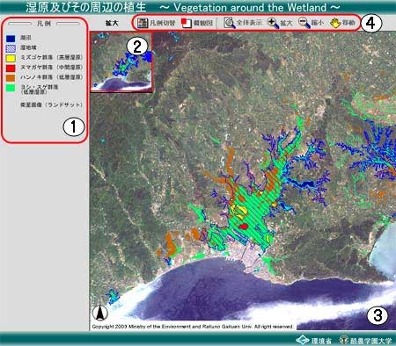Image resolution: width=396 pixels, height=346 pixels.
Task: Click the red ヌマガヤ patch on the map
Action: (244, 226)
